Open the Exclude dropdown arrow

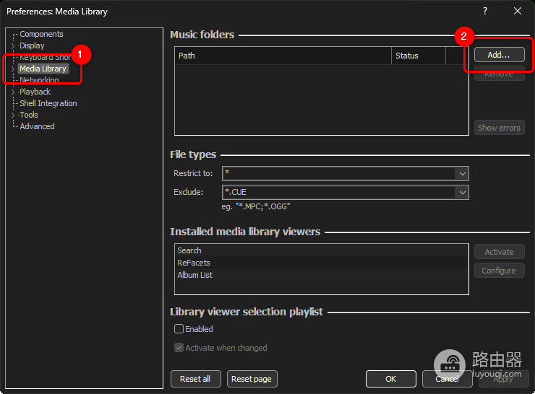pos(462,193)
